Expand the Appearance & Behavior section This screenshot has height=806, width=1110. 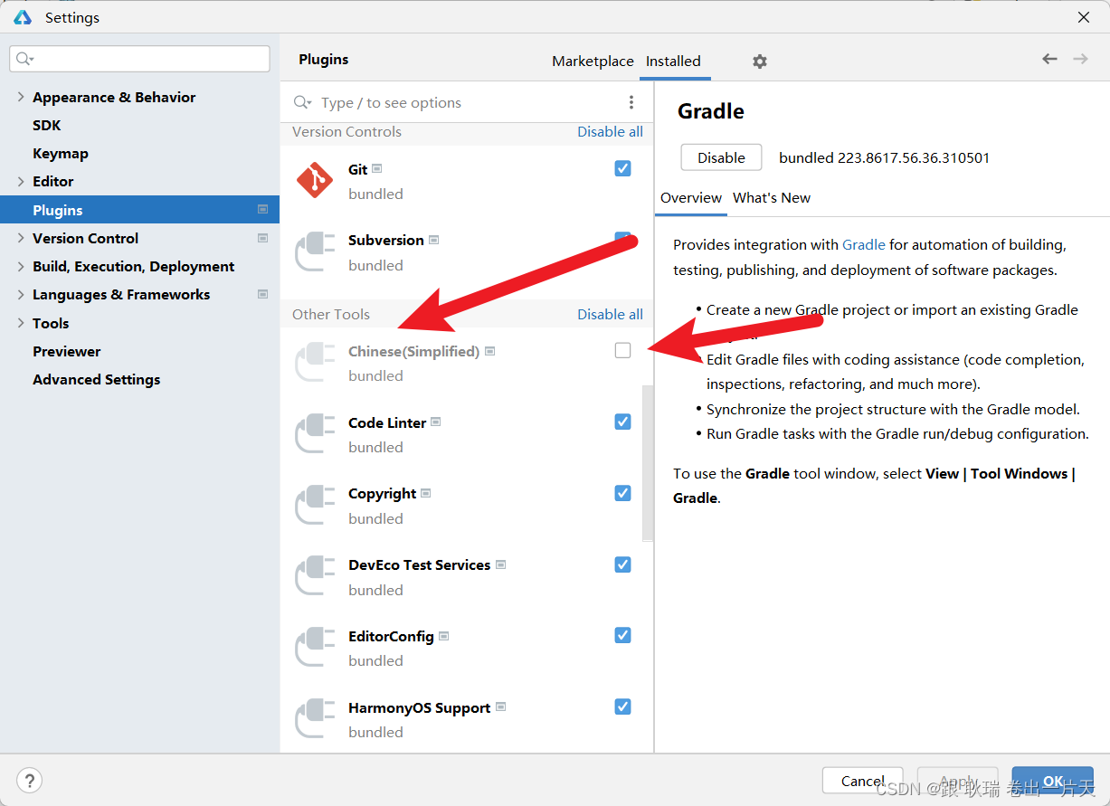pos(21,97)
